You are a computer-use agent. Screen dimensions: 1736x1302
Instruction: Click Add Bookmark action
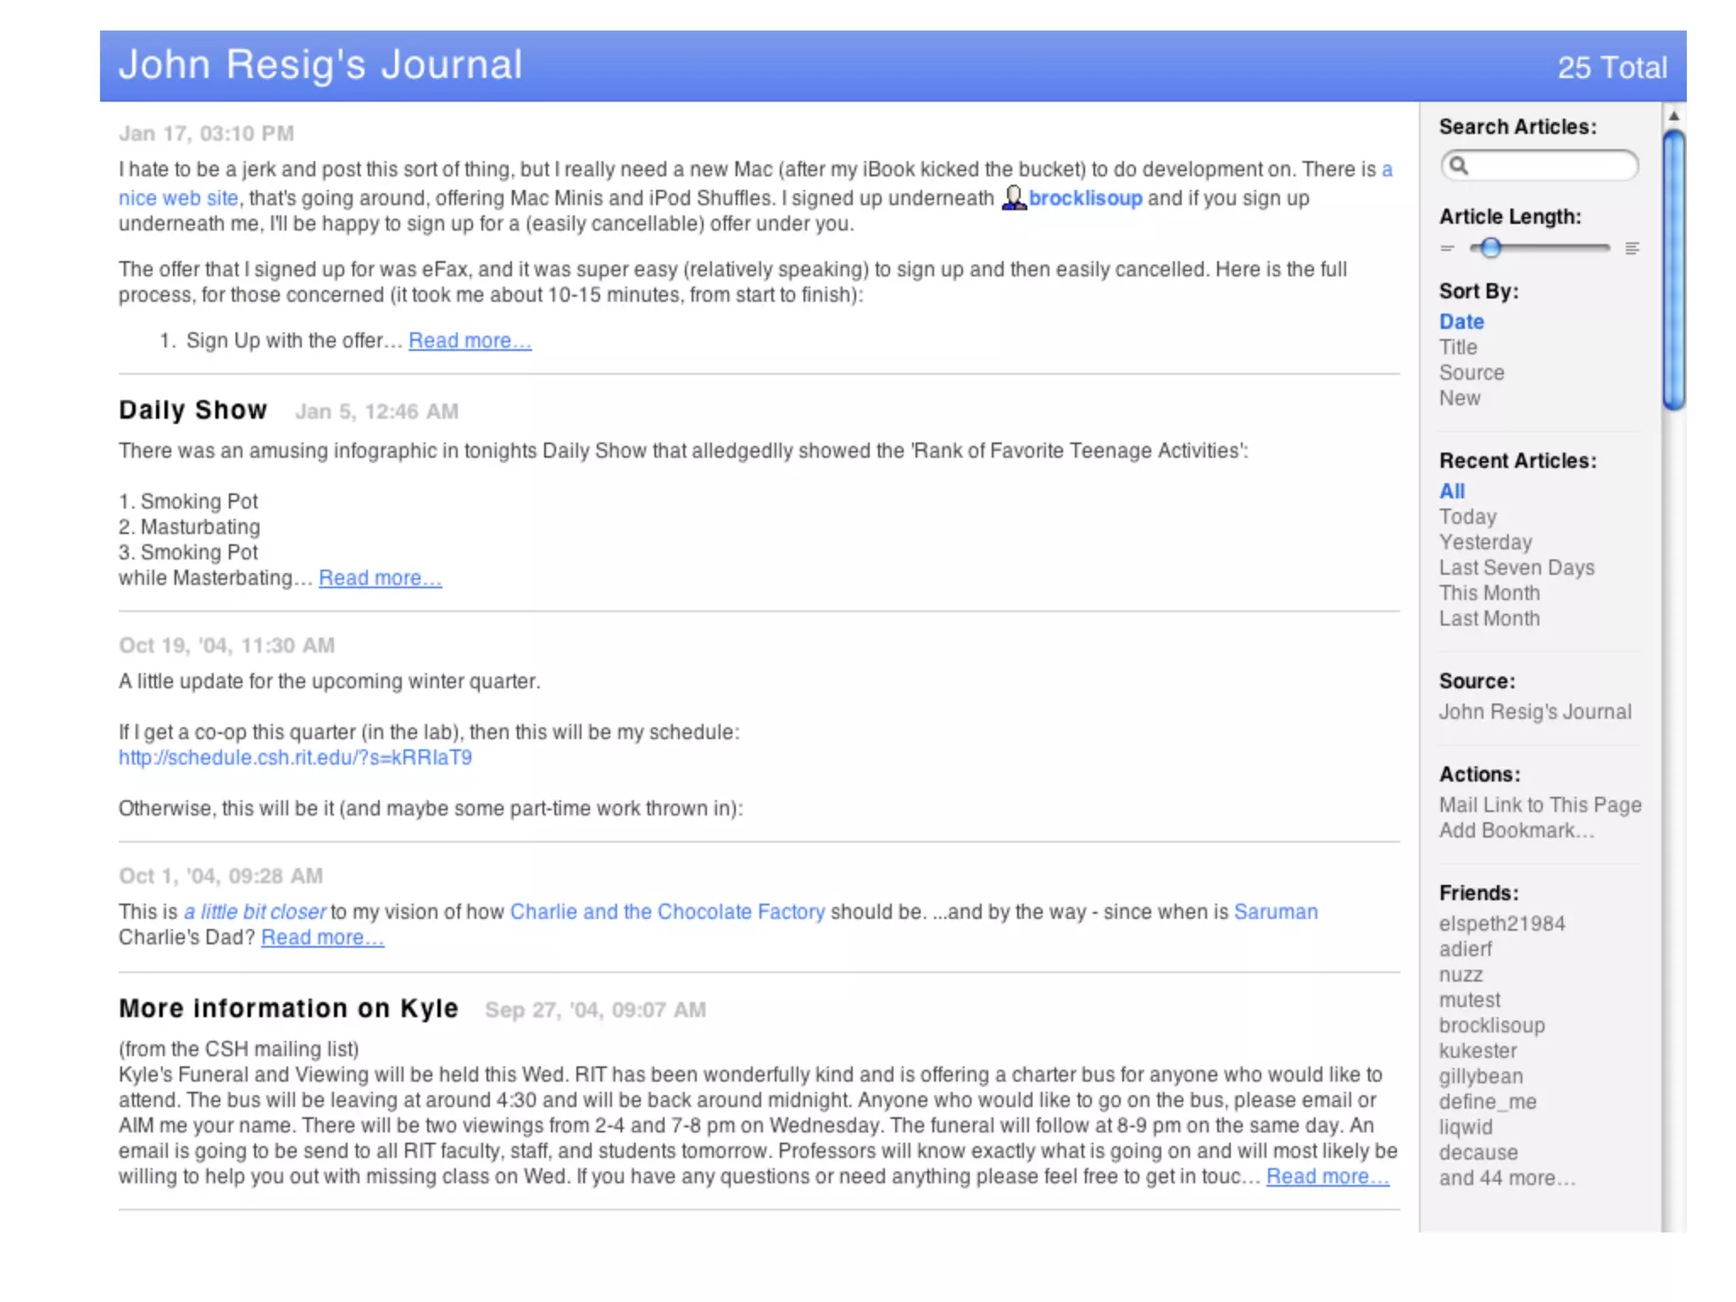pos(1516,831)
